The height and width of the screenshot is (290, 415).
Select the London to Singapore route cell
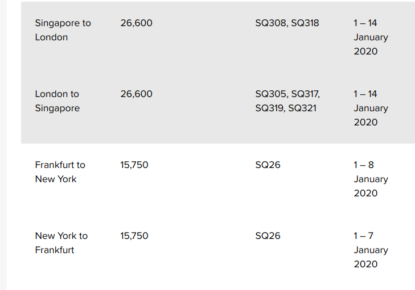[57, 101]
